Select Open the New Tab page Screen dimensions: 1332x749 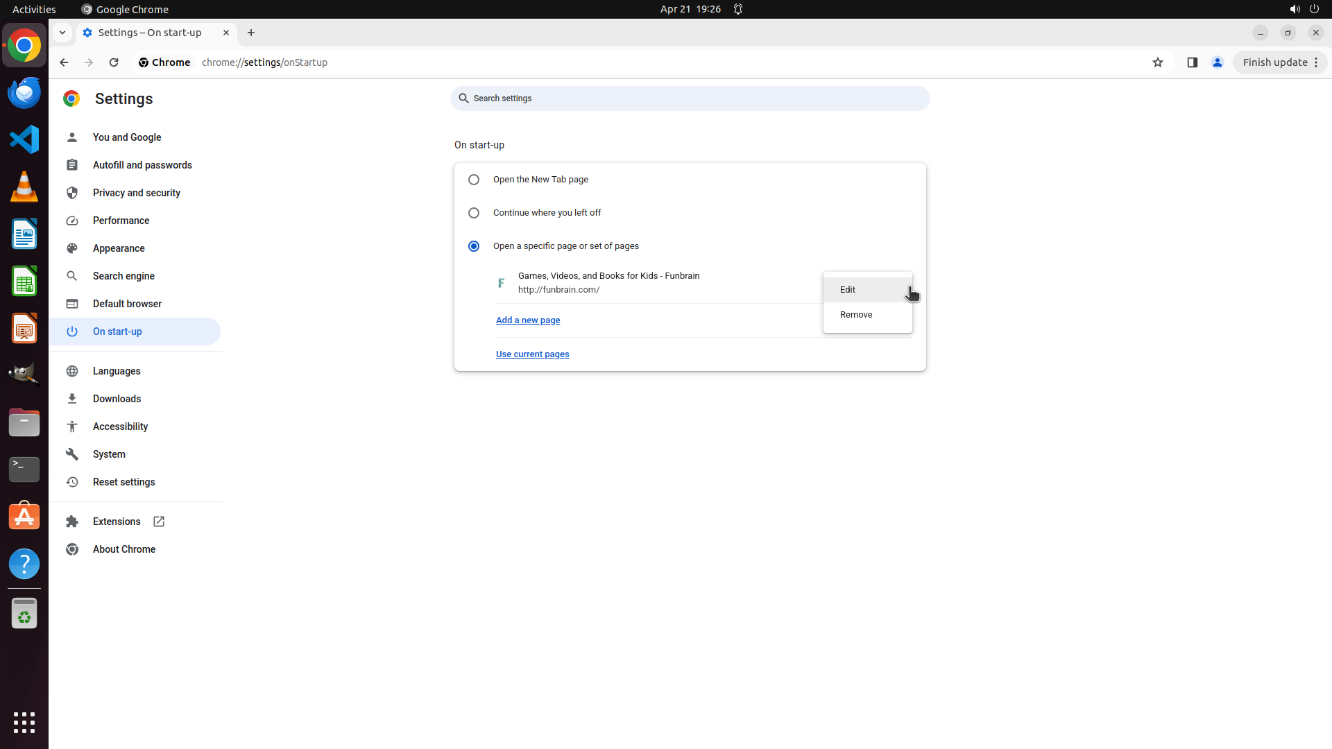click(474, 180)
